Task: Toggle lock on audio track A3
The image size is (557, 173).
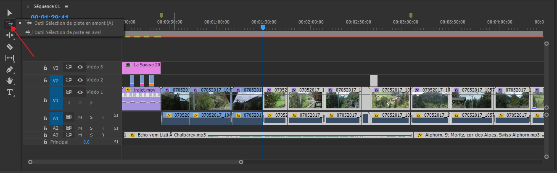Action: tap(45, 135)
